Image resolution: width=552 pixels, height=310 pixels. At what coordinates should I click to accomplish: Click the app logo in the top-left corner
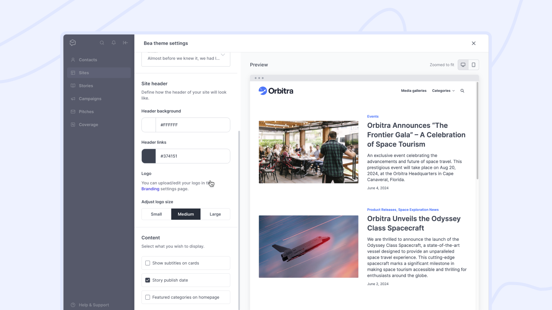tap(72, 42)
